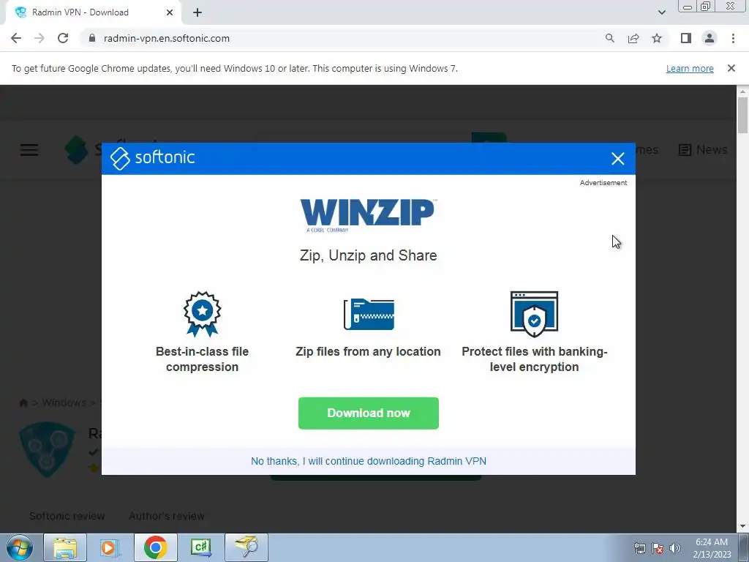Dismiss the Chrome update notification bar
This screenshot has width=749, height=562.
coord(731,68)
